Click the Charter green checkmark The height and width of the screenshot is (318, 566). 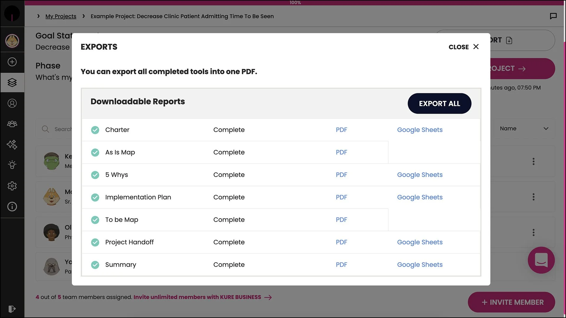[x=95, y=130]
